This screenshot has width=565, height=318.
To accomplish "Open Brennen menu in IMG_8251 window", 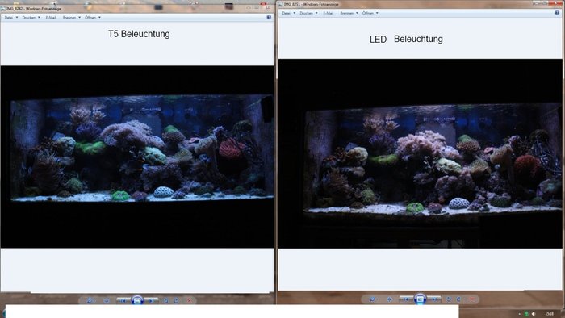I will pyautogui.click(x=349, y=13).
